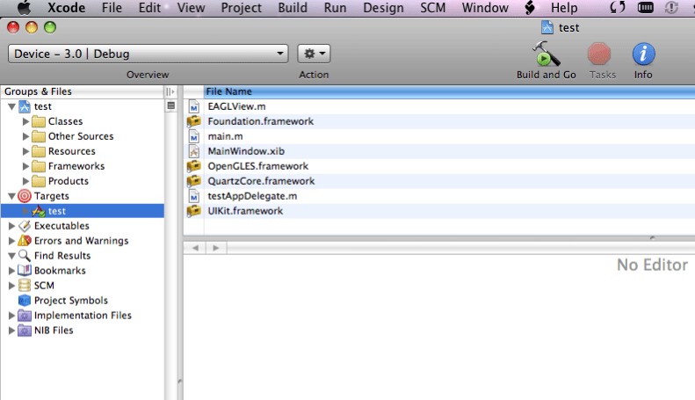Click the Executables icon

coord(25,226)
